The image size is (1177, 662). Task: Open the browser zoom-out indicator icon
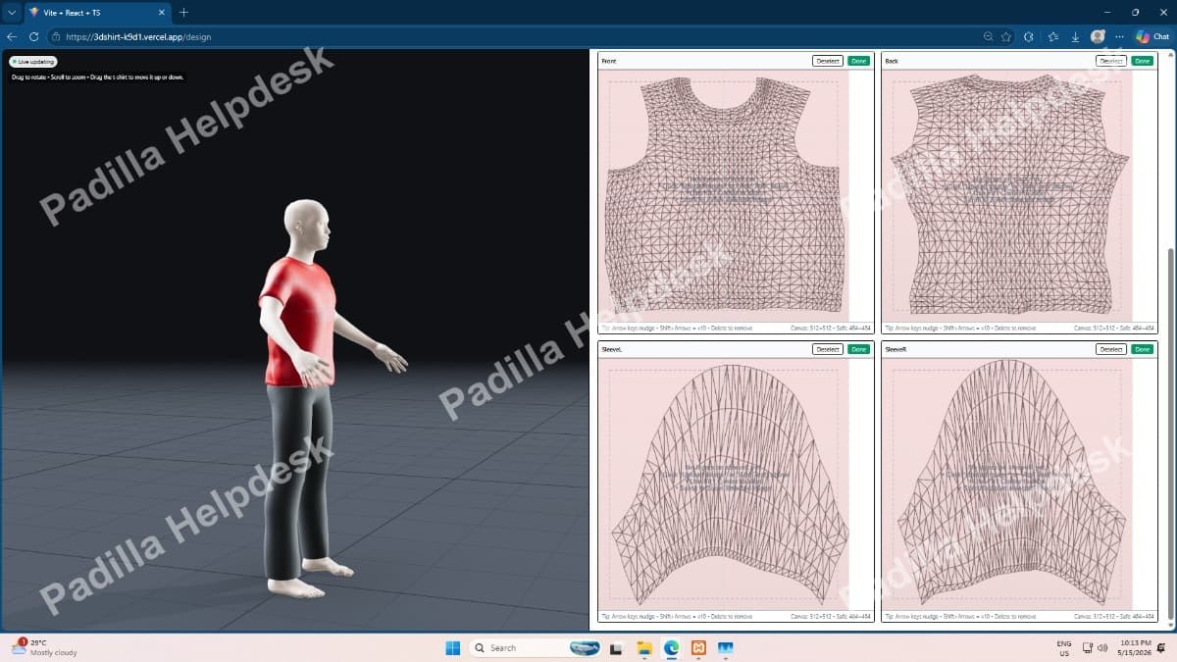(989, 36)
